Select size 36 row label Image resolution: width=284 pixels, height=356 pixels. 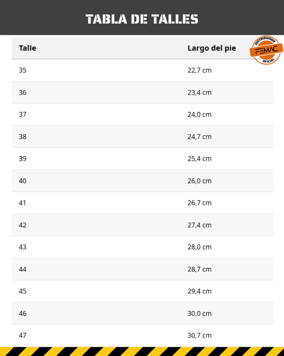point(23,92)
